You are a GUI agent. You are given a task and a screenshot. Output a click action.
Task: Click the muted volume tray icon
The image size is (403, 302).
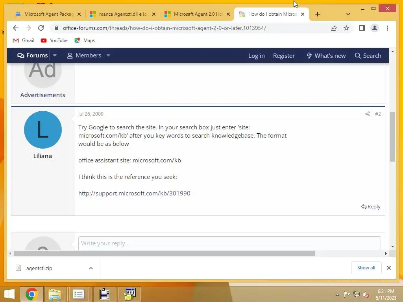click(366, 295)
